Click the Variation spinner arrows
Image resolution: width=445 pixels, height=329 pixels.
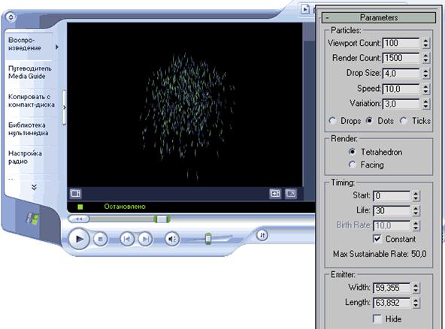tap(425, 104)
